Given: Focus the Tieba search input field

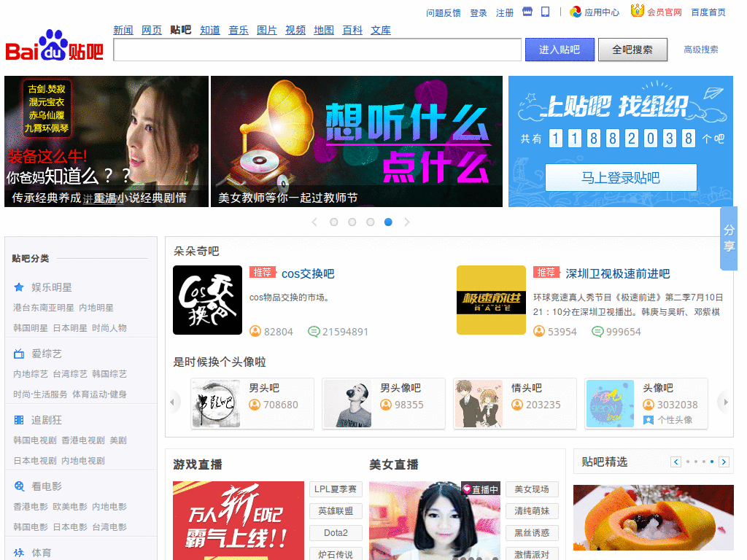Looking at the screenshot, I should tap(317, 50).
